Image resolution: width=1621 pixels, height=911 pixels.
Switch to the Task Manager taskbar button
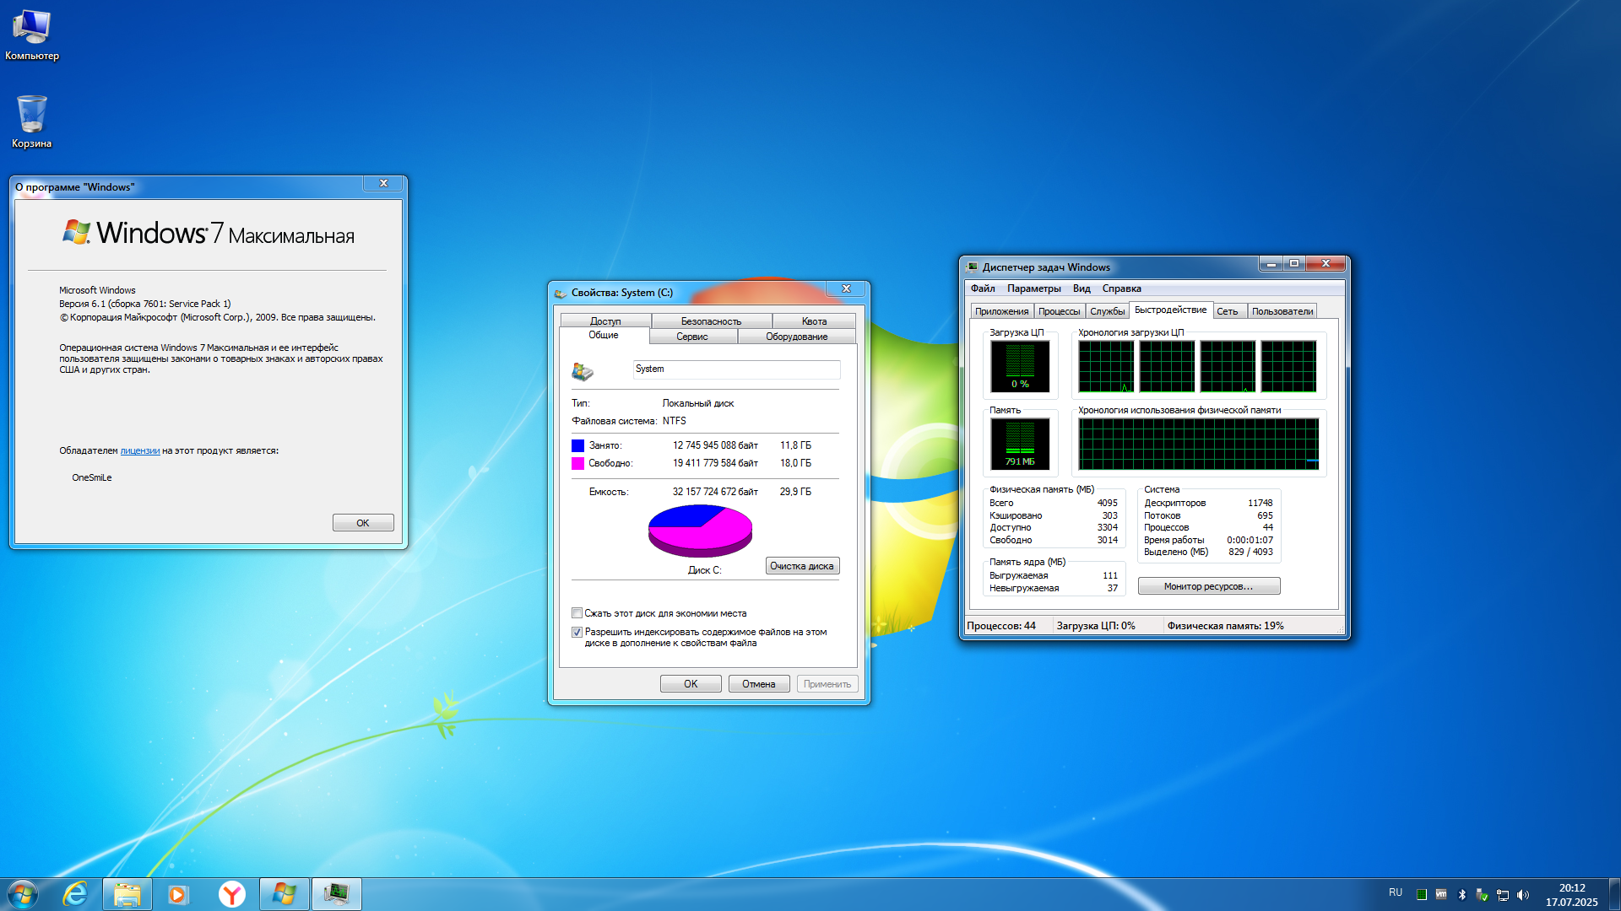click(337, 894)
